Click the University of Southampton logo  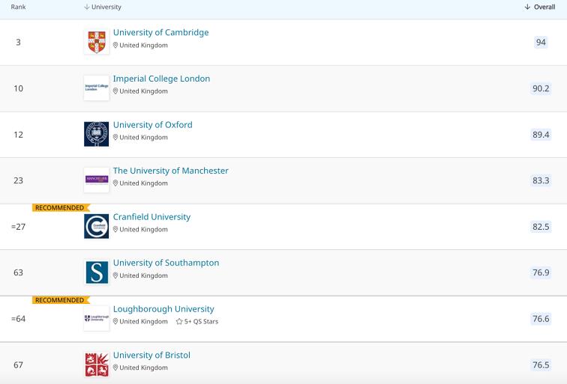pos(96,272)
